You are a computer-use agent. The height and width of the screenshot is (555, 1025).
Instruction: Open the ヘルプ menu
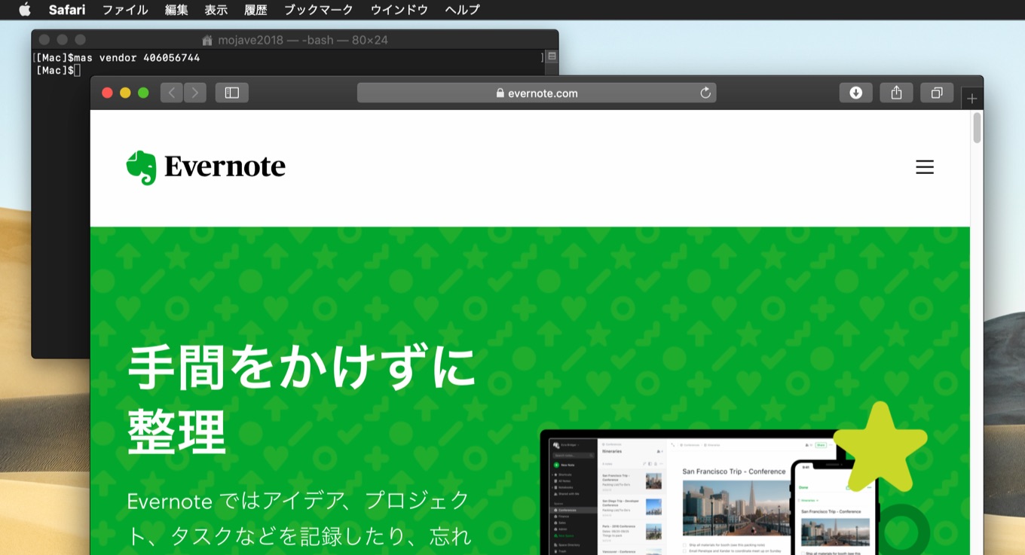click(462, 10)
